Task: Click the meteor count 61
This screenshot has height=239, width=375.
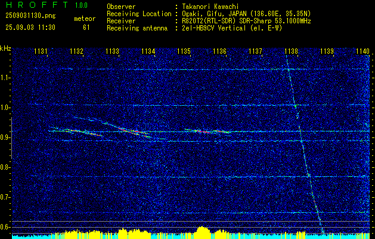Action: click(x=86, y=27)
